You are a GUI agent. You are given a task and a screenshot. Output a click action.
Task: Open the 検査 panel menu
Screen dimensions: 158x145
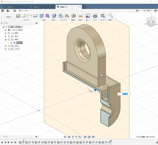(x=81, y=20)
